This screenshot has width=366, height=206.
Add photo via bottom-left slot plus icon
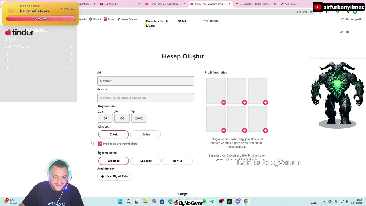[x=224, y=130]
